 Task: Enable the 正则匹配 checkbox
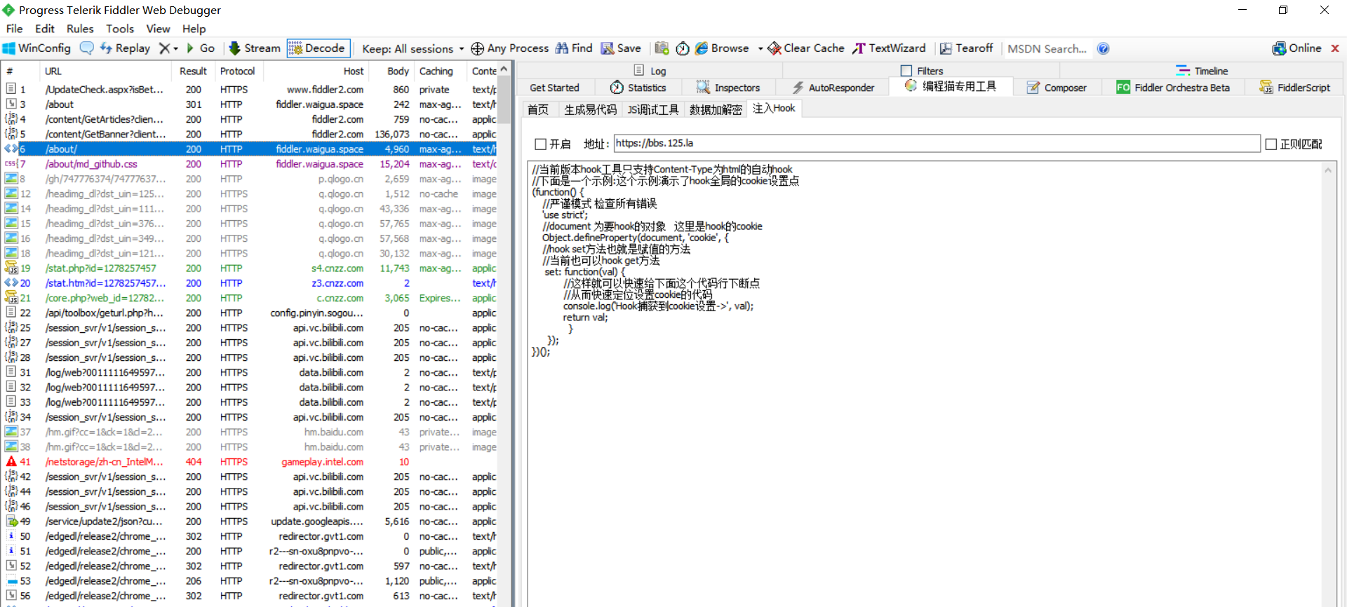pyautogui.click(x=1271, y=144)
